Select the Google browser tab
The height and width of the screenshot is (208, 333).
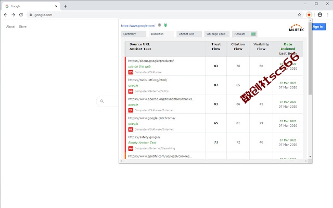[x=31, y=6]
